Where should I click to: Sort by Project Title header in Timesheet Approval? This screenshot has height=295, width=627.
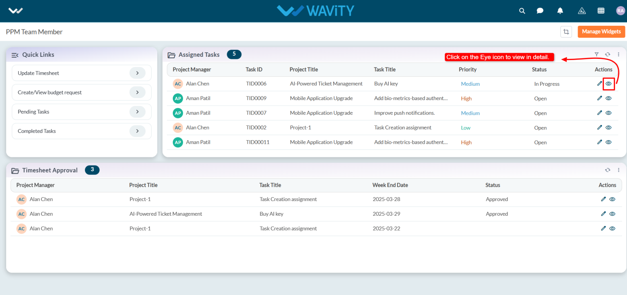[143, 185]
